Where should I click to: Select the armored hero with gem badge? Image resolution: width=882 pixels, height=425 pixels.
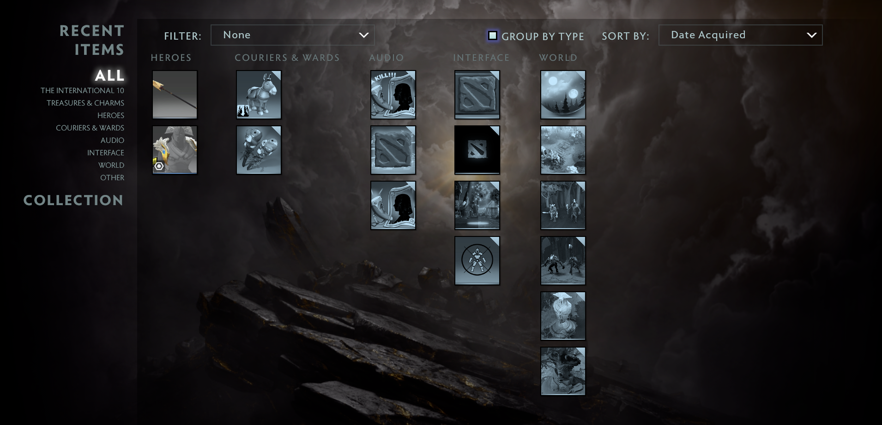[175, 150]
